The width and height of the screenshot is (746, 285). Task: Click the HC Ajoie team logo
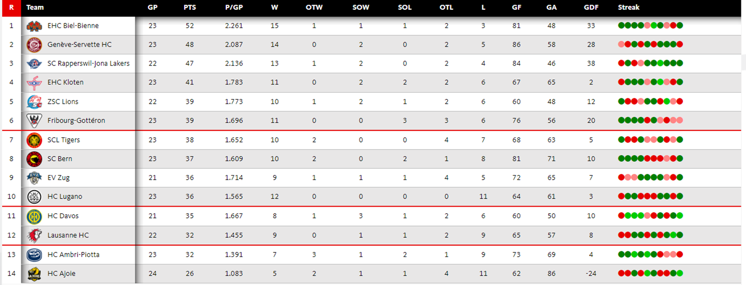[x=34, y=274]
